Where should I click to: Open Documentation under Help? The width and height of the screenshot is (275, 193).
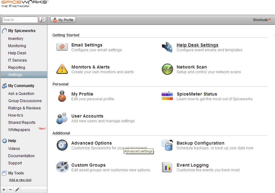(21, 156)
